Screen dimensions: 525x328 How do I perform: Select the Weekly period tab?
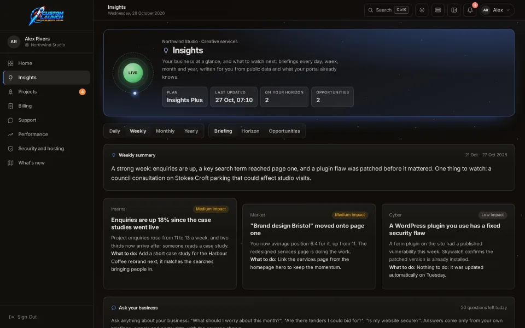[x=138, y=131]
